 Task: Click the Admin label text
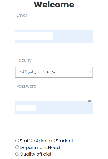pos(43,141)
